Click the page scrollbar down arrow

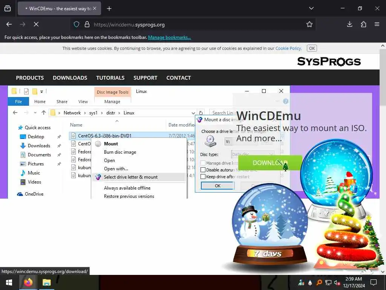pos(383,272)
